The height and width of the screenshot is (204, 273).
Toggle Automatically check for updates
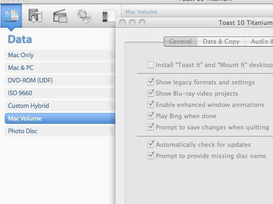click(150, 144)
